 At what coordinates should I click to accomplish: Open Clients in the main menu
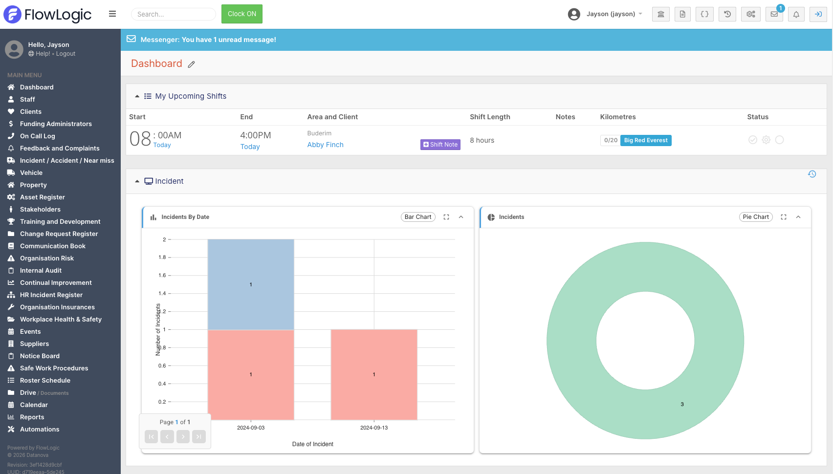click(x=31, y=111)
